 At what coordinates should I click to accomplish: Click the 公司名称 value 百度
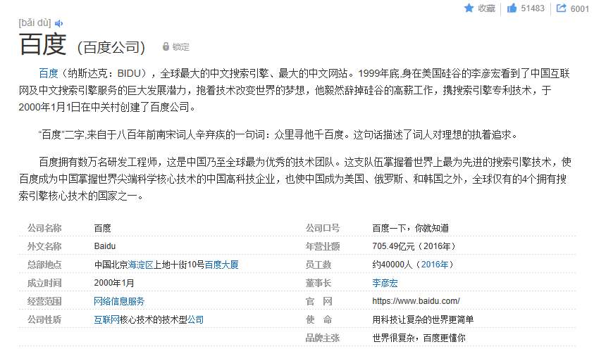pyautogui.click(x=102, y=228)
